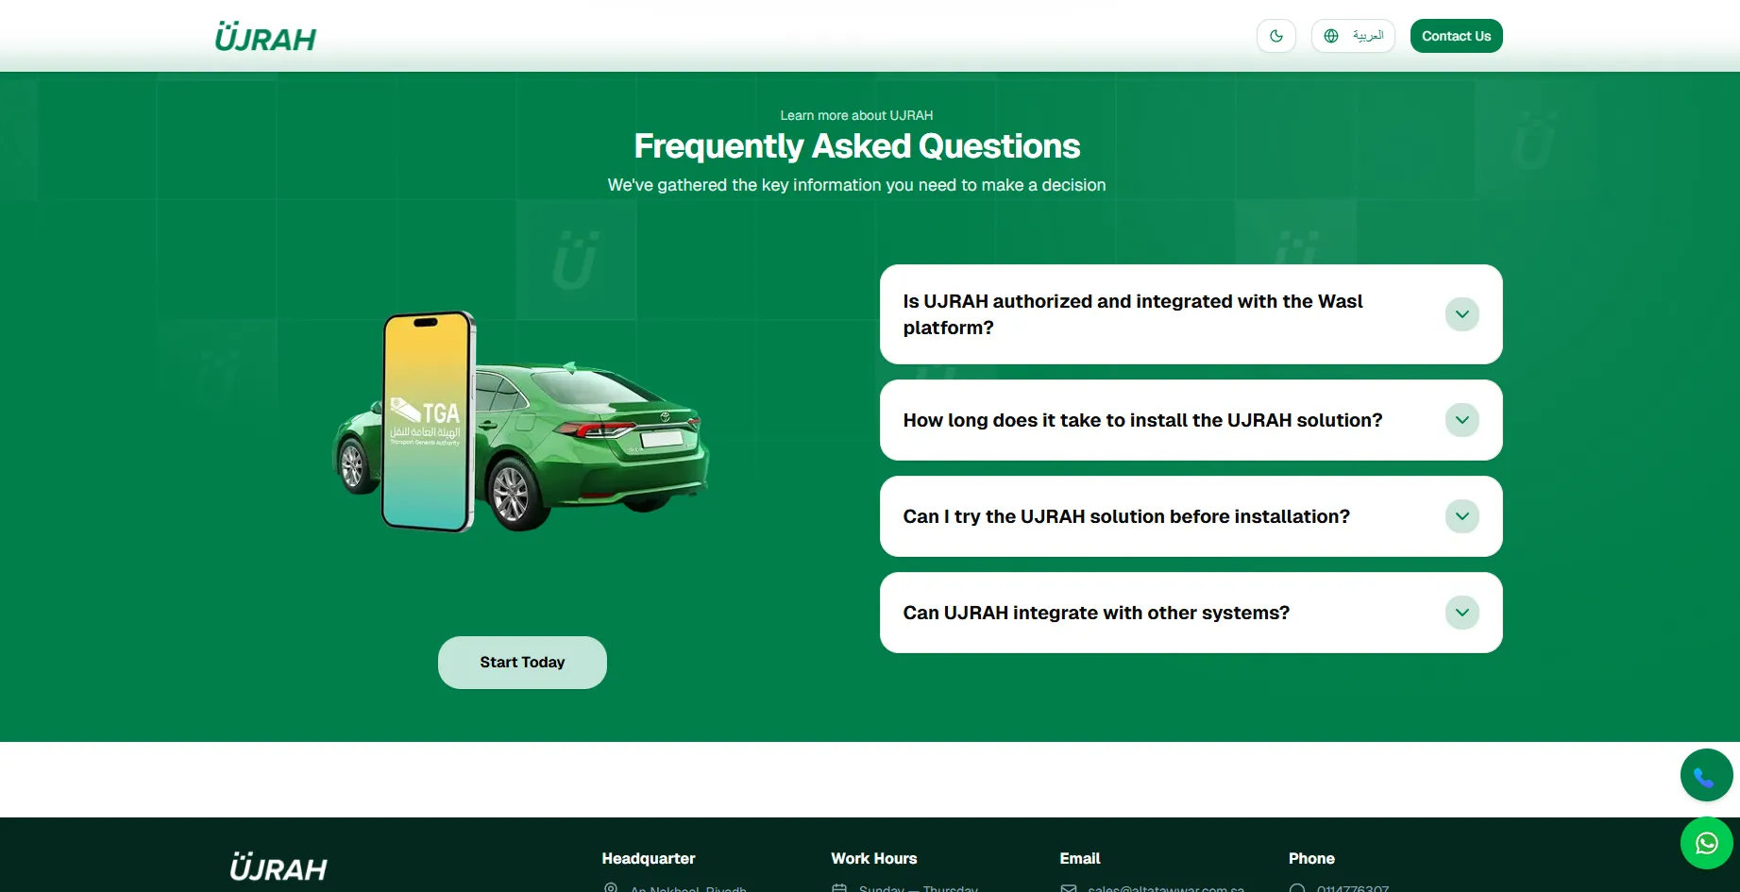Viewport: 1740px width, 892px height.
Task: Click the "Can I try the UJRAH solution" text
Action: point(1125,516)
